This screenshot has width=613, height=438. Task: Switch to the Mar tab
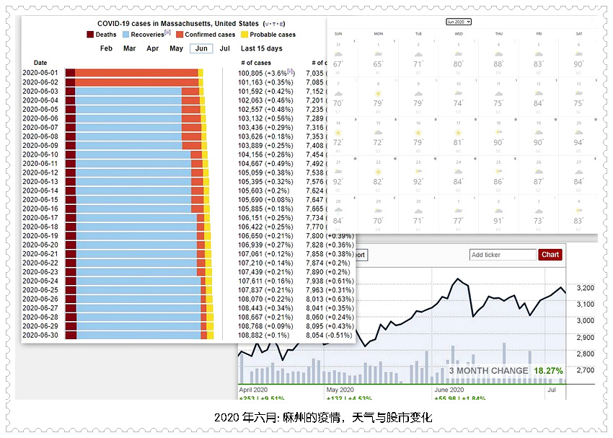click(129, 48)
